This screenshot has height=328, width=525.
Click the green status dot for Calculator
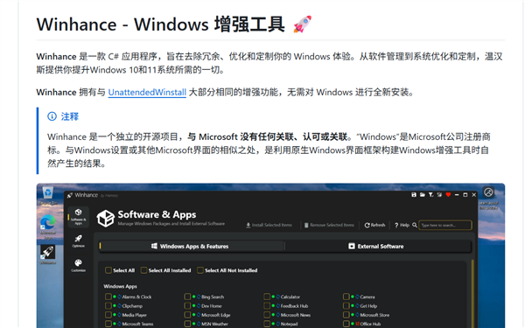click(x=273, y=297)
